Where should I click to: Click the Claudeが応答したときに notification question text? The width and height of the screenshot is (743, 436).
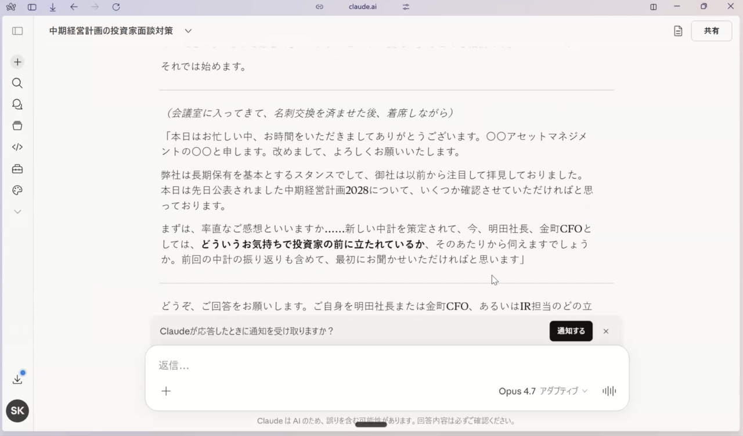(x=247, y=331)
